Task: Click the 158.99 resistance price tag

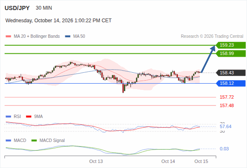Action: point(231,53)
